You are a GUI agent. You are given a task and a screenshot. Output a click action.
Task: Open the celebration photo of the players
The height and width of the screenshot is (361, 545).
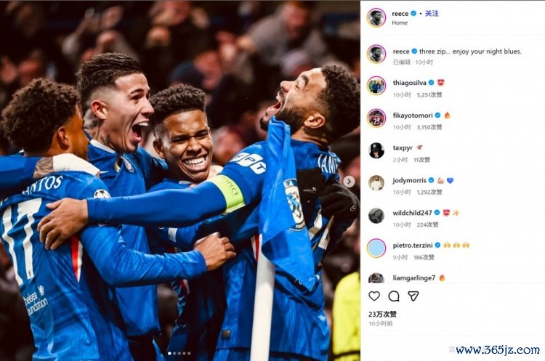[180, 180]
